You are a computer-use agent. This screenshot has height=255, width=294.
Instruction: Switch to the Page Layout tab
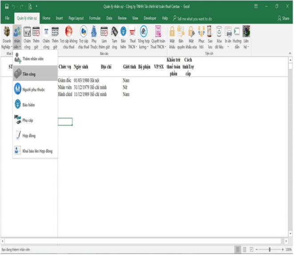click(x=76, y=19)
